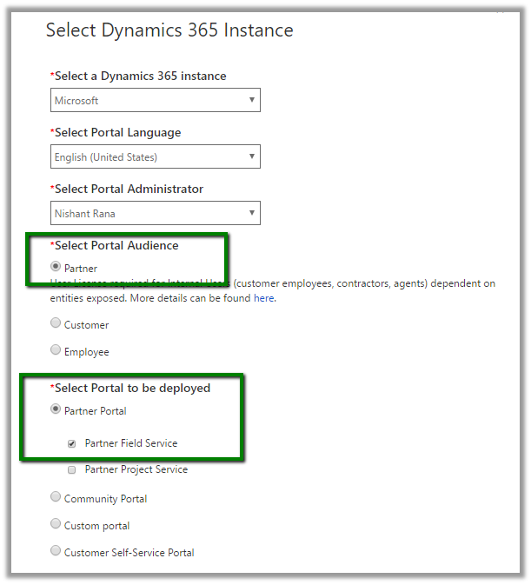Image resolution: width=531 pixels, height=585 pixels.
Task: Click the 'Select Dynamics 365 Instance' page heading
Action: point(169,30)
